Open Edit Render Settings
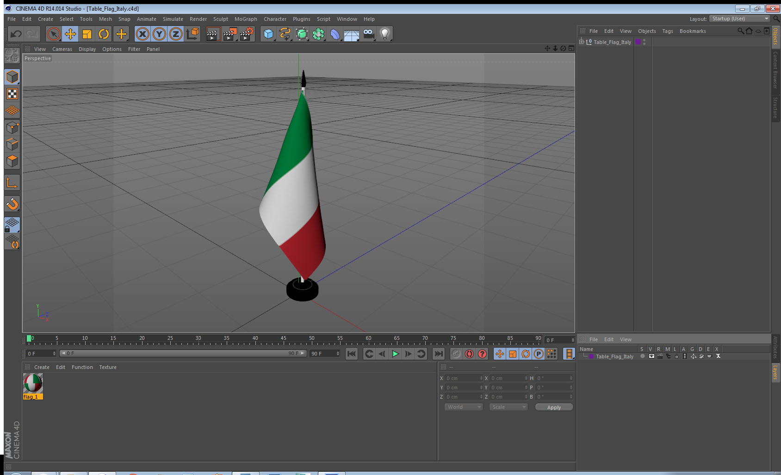The image size is (781, 475). click(x=247, y=34)
